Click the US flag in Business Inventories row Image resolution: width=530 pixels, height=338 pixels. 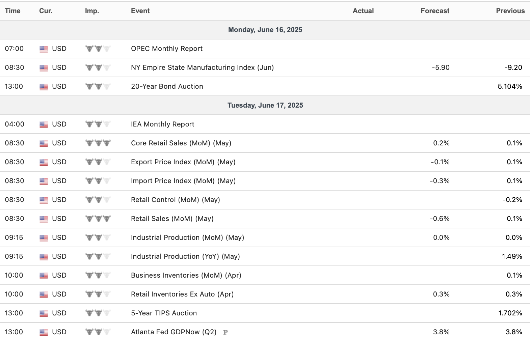(x=44, y=276)
